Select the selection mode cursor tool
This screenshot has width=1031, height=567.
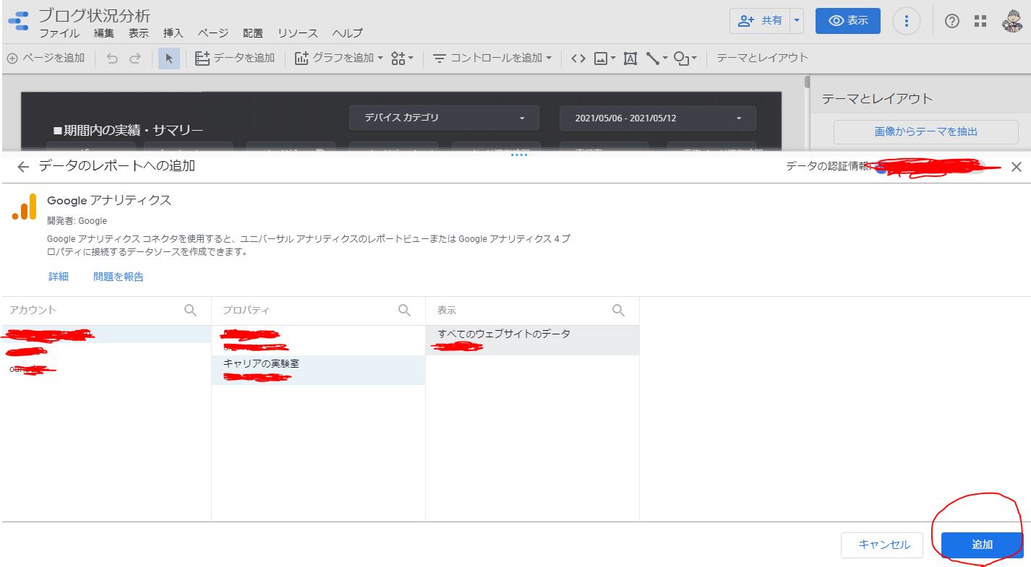pos(169,59)
